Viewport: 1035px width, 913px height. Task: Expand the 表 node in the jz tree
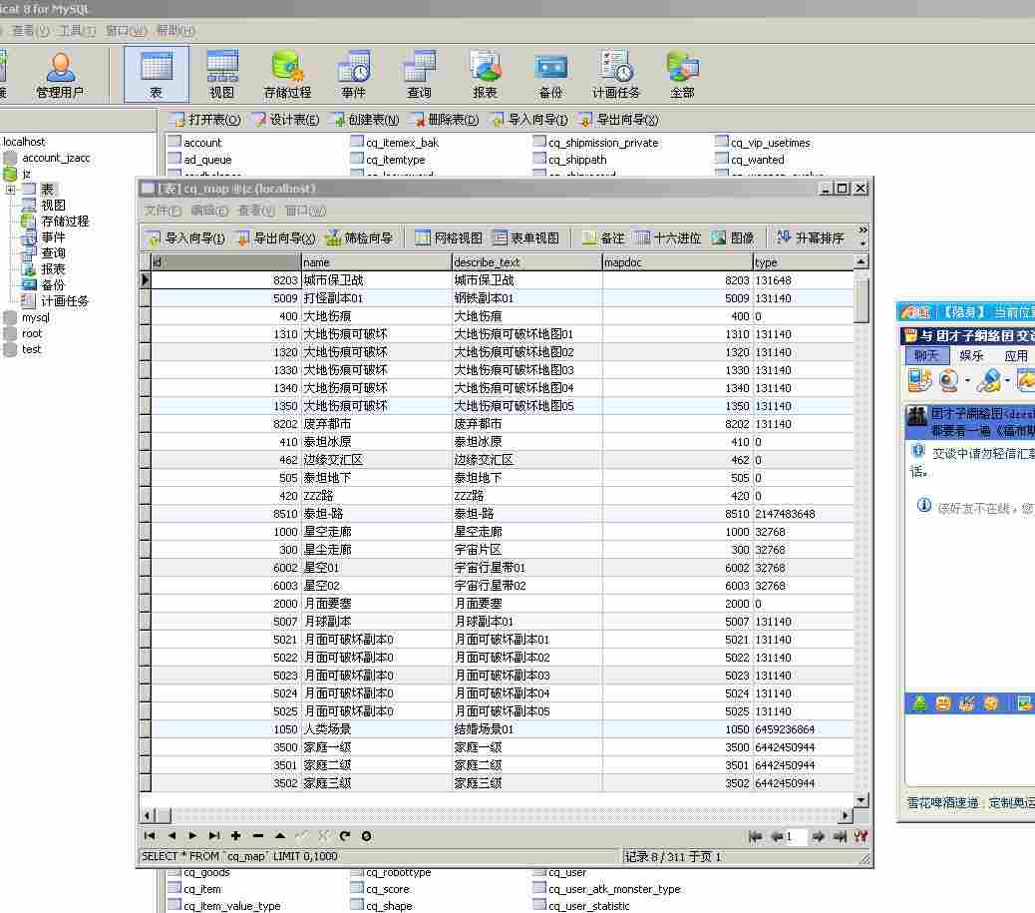(x=10, y=190)
